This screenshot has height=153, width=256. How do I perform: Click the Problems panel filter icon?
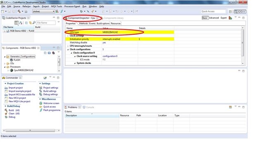coord(230,107)
